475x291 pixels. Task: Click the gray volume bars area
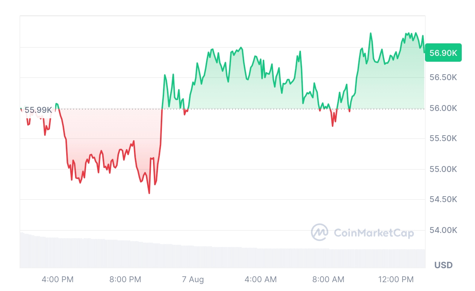221,256
